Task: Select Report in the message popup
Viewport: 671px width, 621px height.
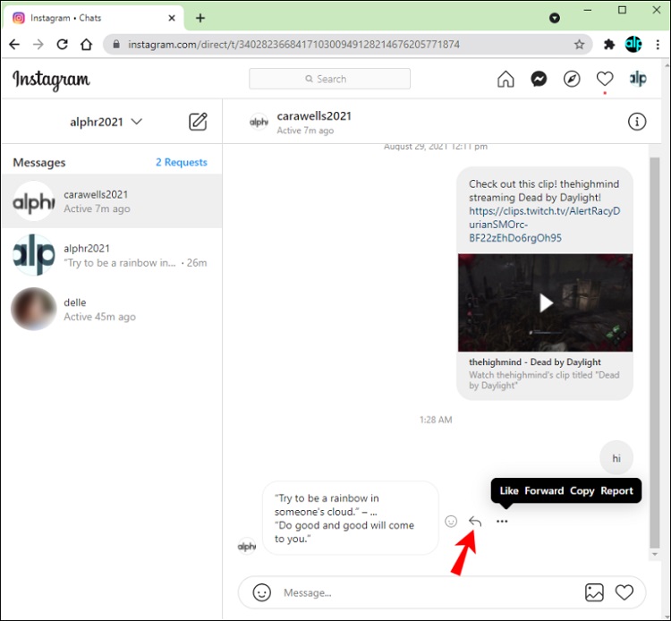Action: pyautogui.click(x=616, y=490)
